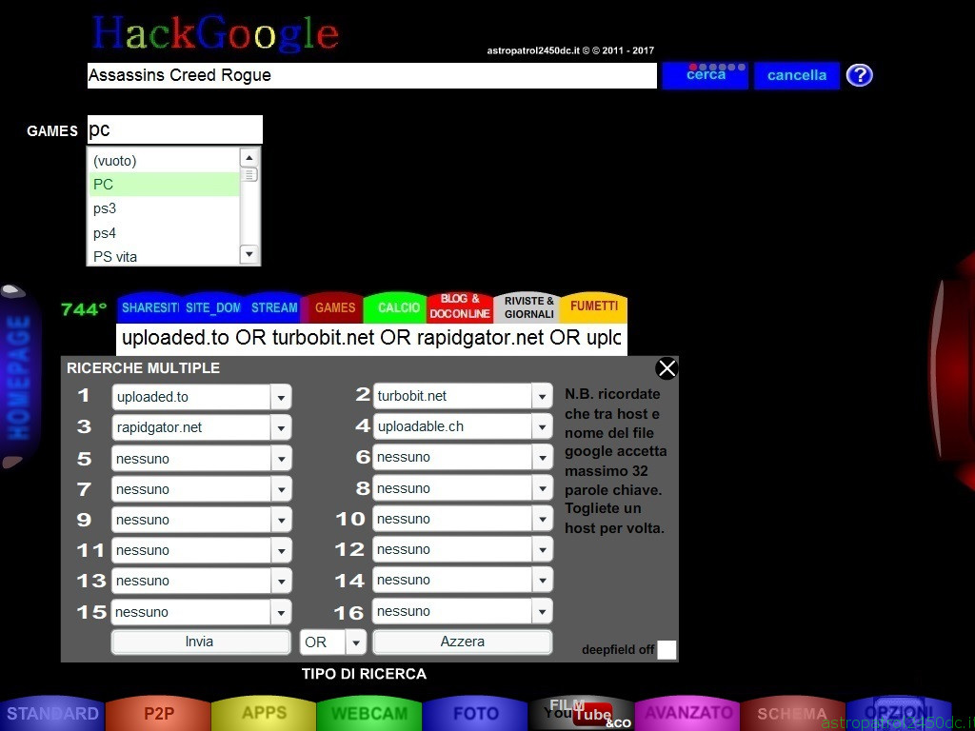Open the OR operator dropdown

tap(333, 642)
